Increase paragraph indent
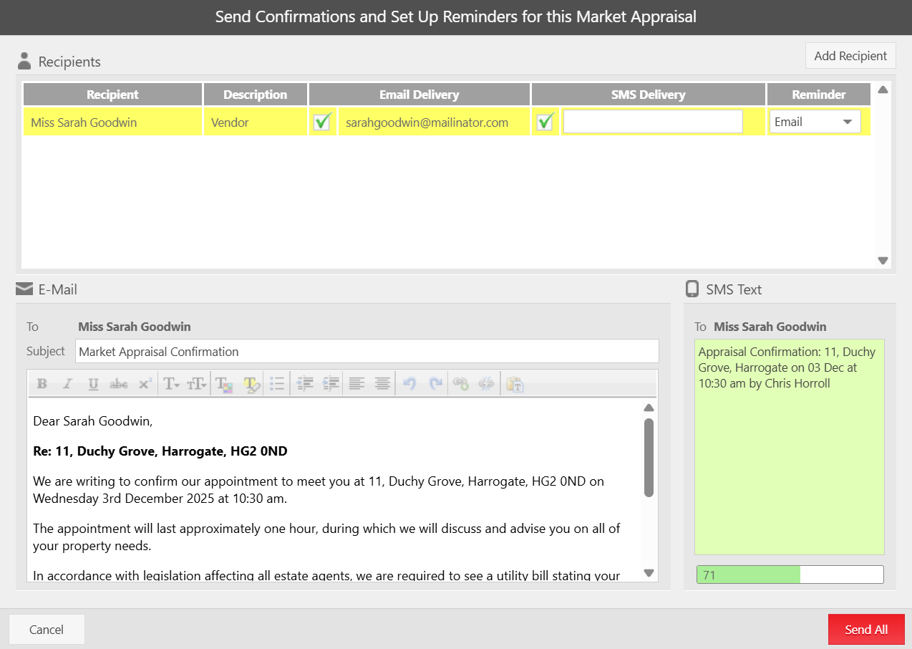The width and height of the screenshot is (912, 649). (331, 384)
